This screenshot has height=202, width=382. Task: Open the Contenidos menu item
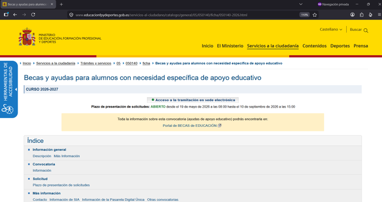click(x=314, y=46)
